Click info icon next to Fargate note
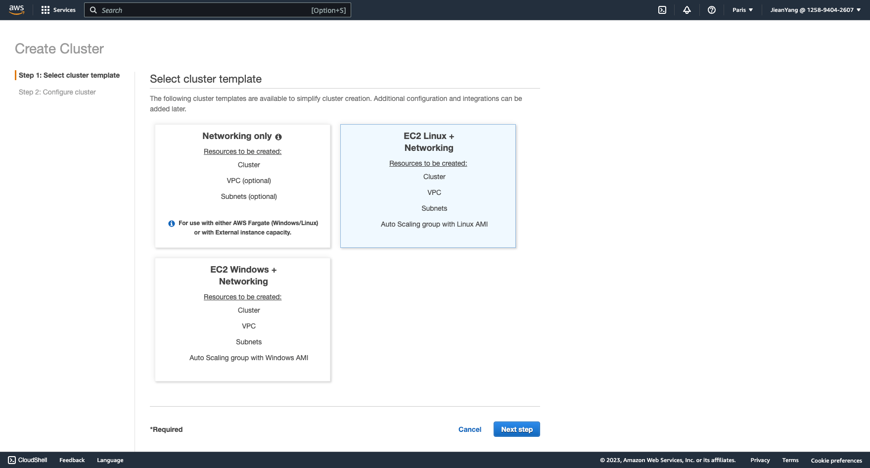Viewport: 870px width, 468px height. click(172, 224)
